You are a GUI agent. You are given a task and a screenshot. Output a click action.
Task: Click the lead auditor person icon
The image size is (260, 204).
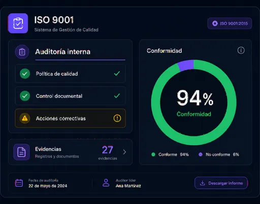tap(106, 183)
